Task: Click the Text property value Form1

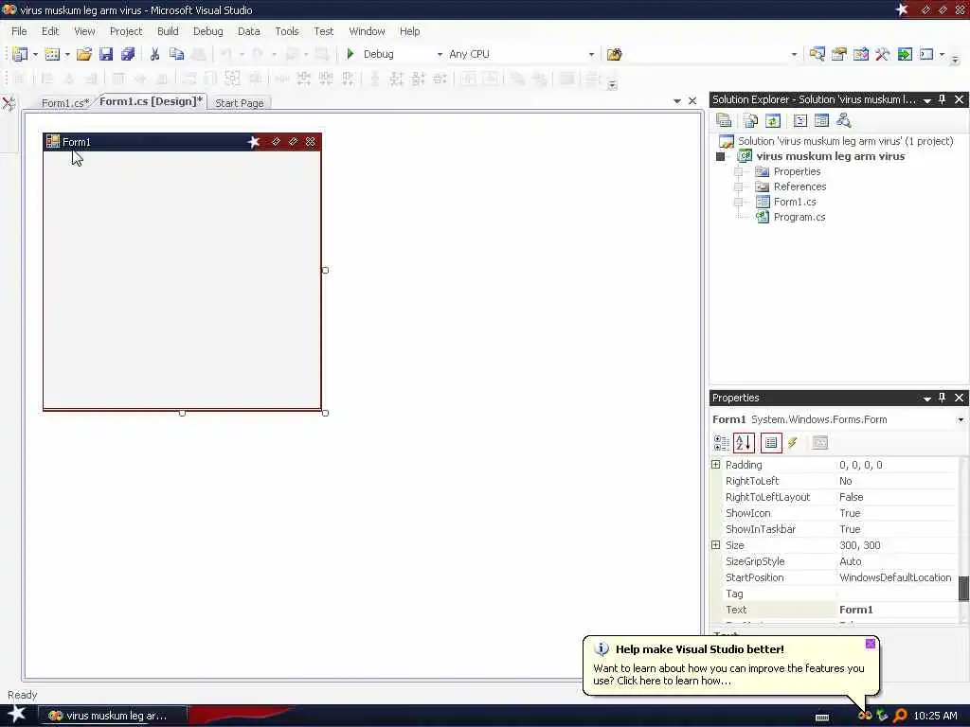Action: coord(856,610)
